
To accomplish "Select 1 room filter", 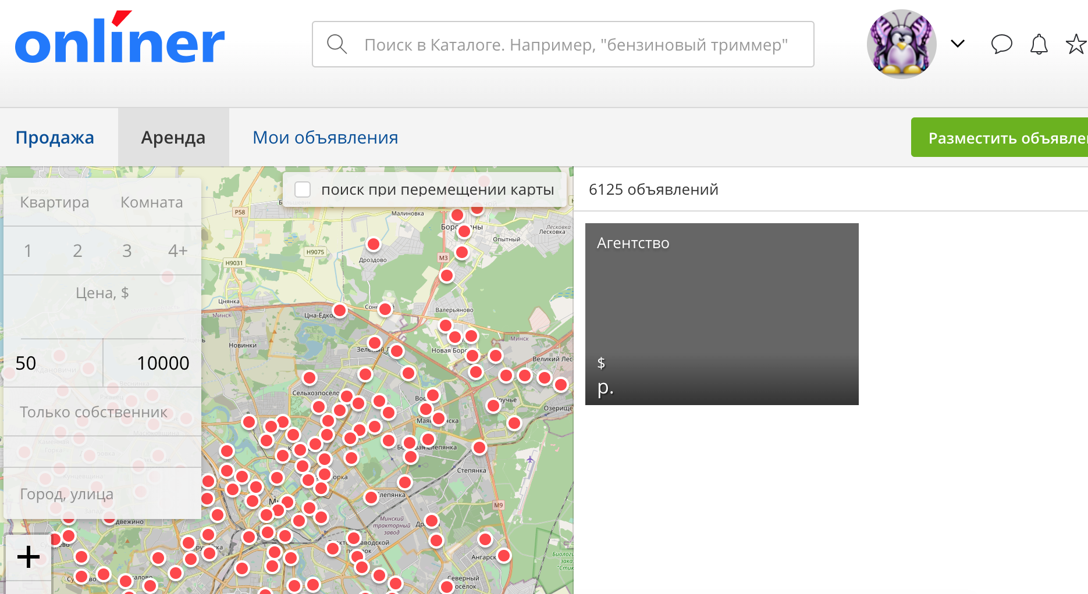I will (27, 251).
